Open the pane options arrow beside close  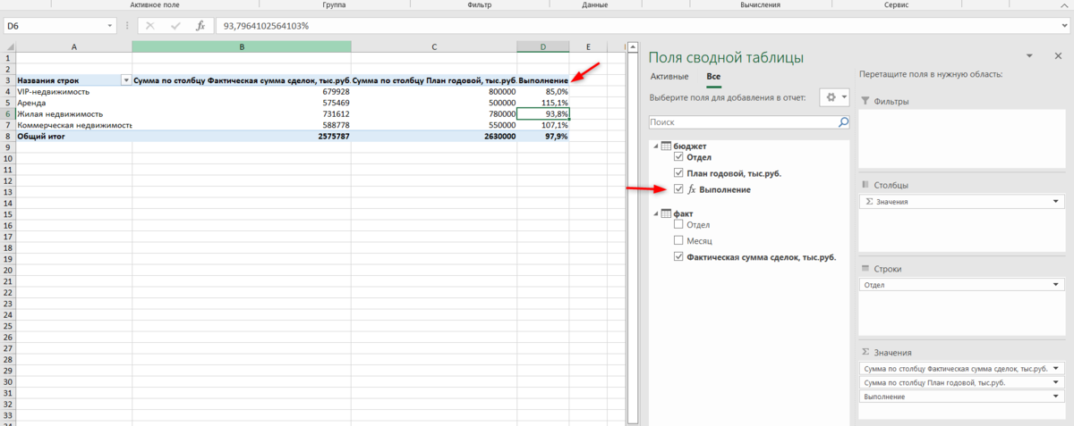click(x=1030, y=56)
